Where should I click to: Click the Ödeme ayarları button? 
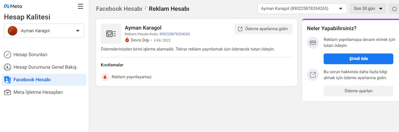coord(358,91)
